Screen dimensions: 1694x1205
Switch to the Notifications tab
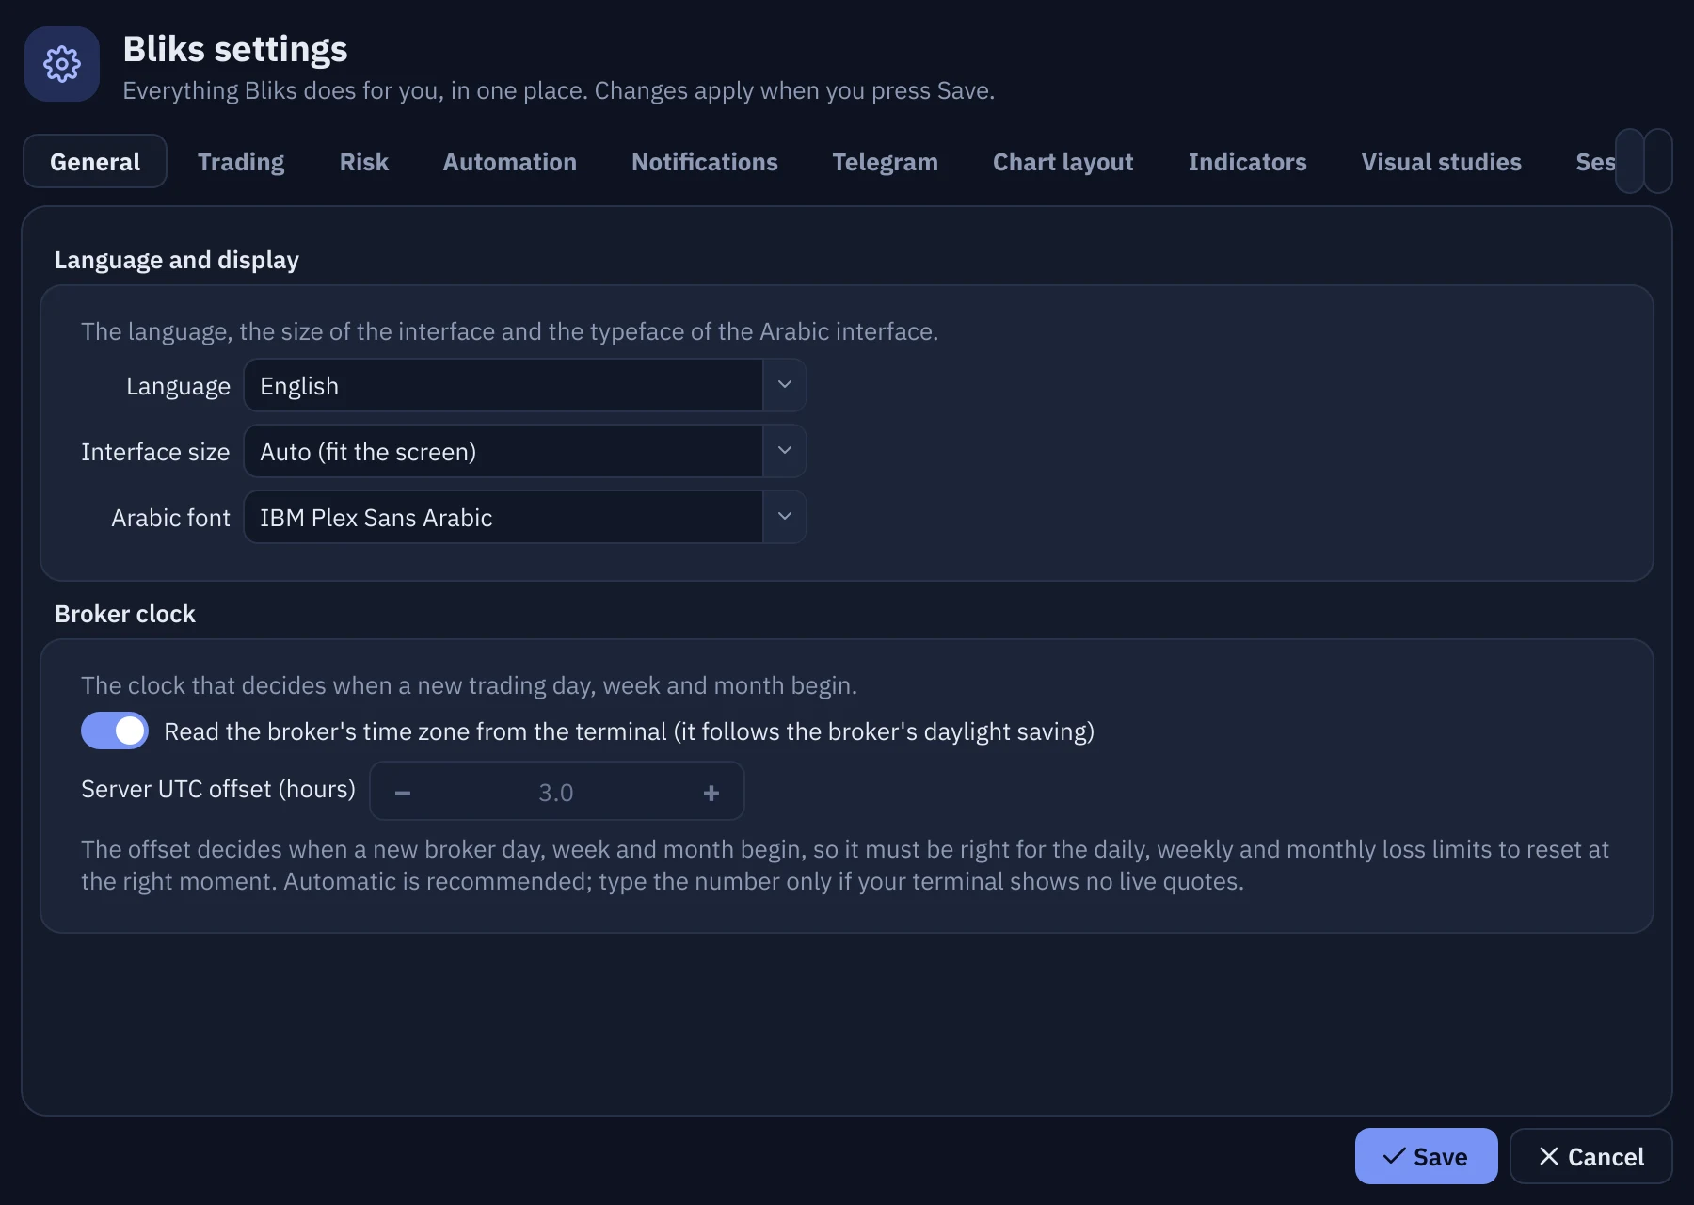click(705, 161)
